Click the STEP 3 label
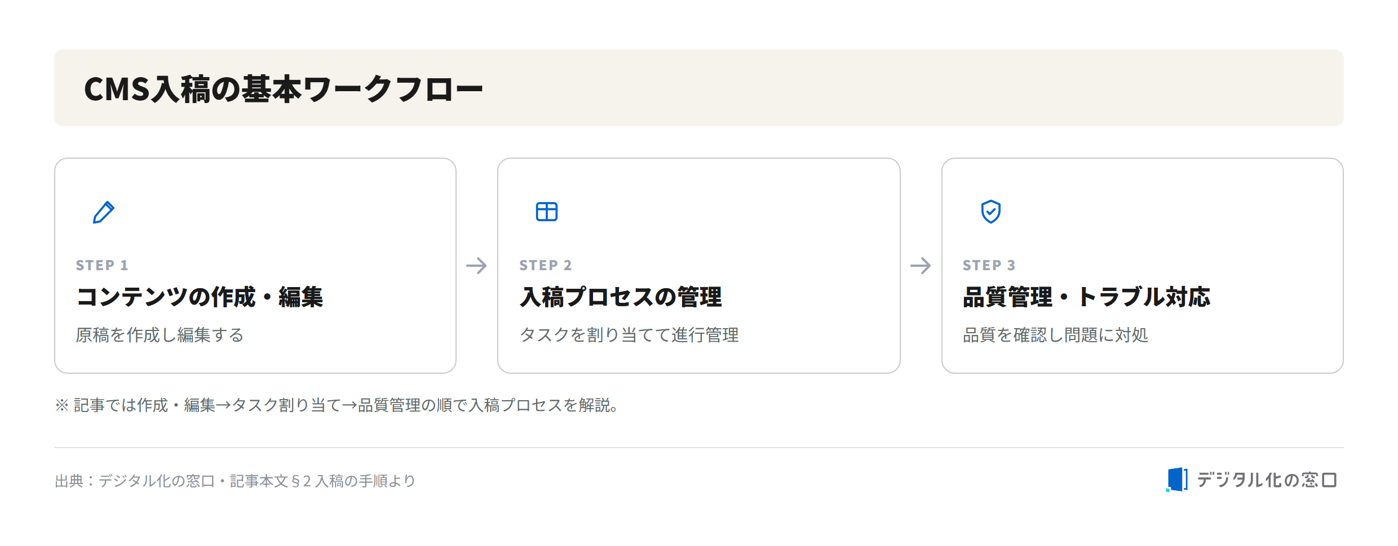The height and width of the screenshot is (546, 1398). [x=989, y=265]
